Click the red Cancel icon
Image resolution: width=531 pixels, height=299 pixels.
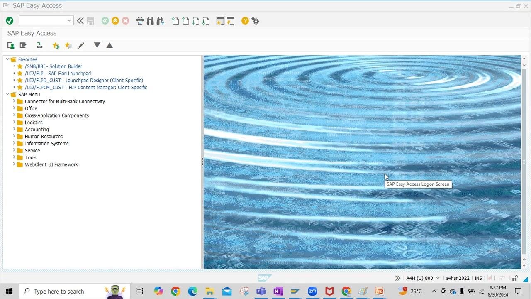(125, 21)
